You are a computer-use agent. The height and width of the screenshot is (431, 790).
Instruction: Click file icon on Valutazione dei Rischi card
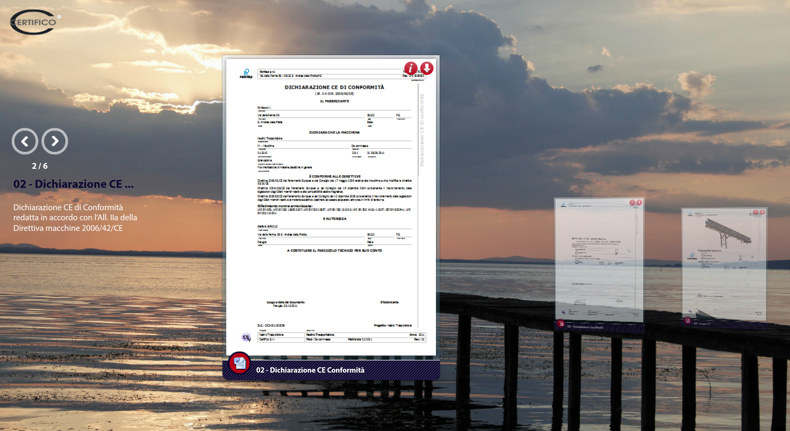tap(561, 324)
